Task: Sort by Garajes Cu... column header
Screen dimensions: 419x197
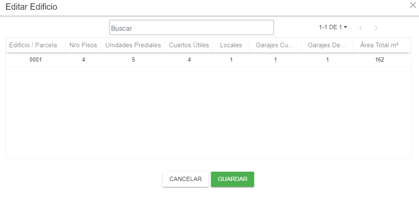Action: [275, 45]
